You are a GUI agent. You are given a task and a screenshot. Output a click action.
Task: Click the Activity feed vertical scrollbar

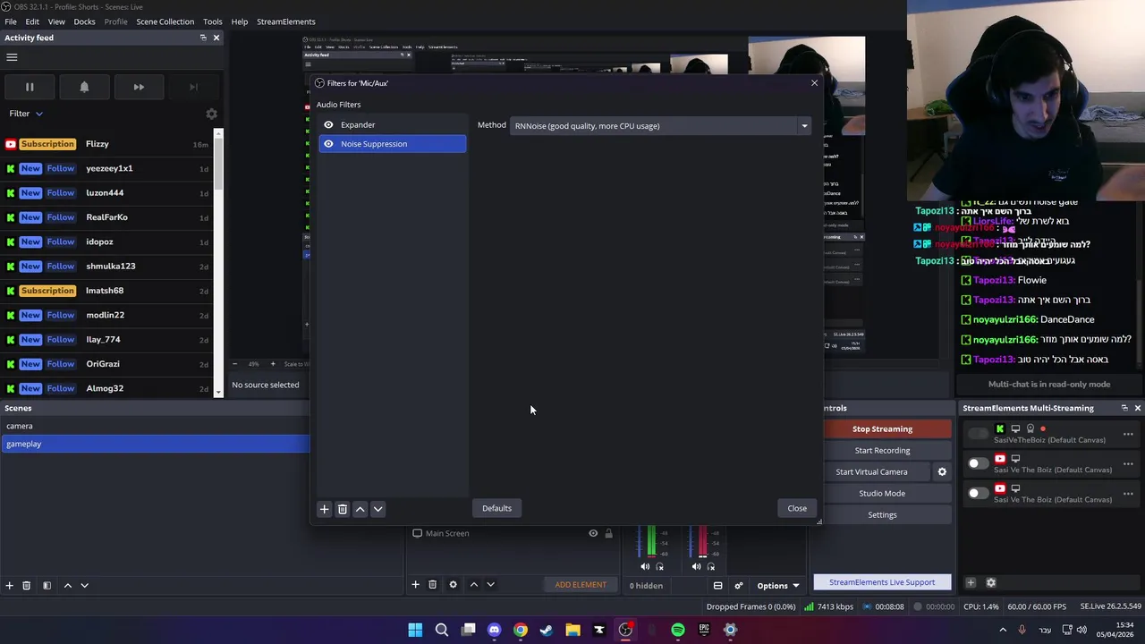[218, 265]
